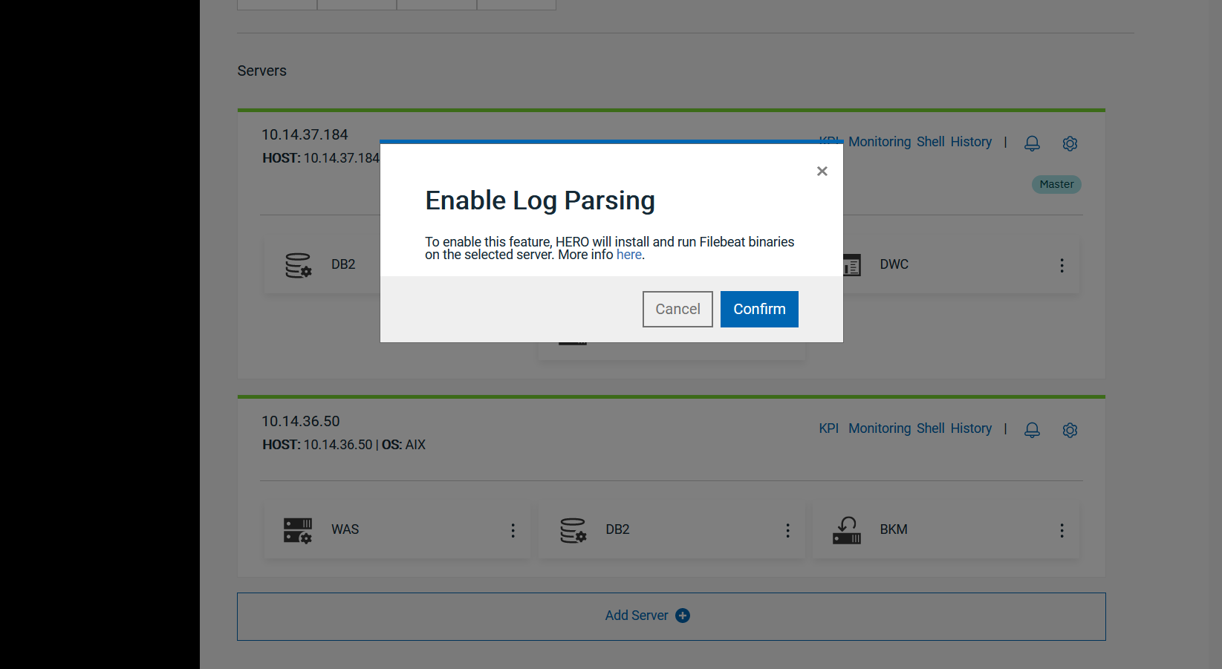Image resolution: width=1222 pixels, height=669 pixels.
Task: Click the BKM backup icon
Action: [847, 530]
